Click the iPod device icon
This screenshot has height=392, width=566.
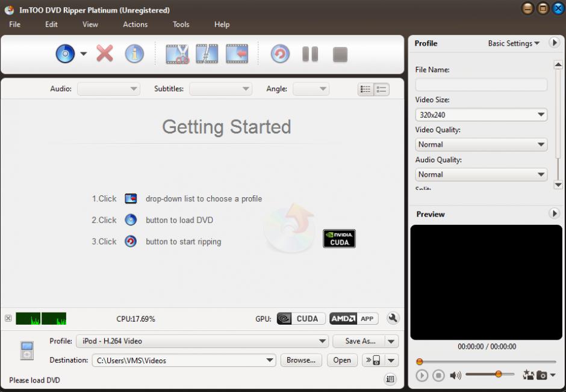pyautogui.click(x=26, y=351)
